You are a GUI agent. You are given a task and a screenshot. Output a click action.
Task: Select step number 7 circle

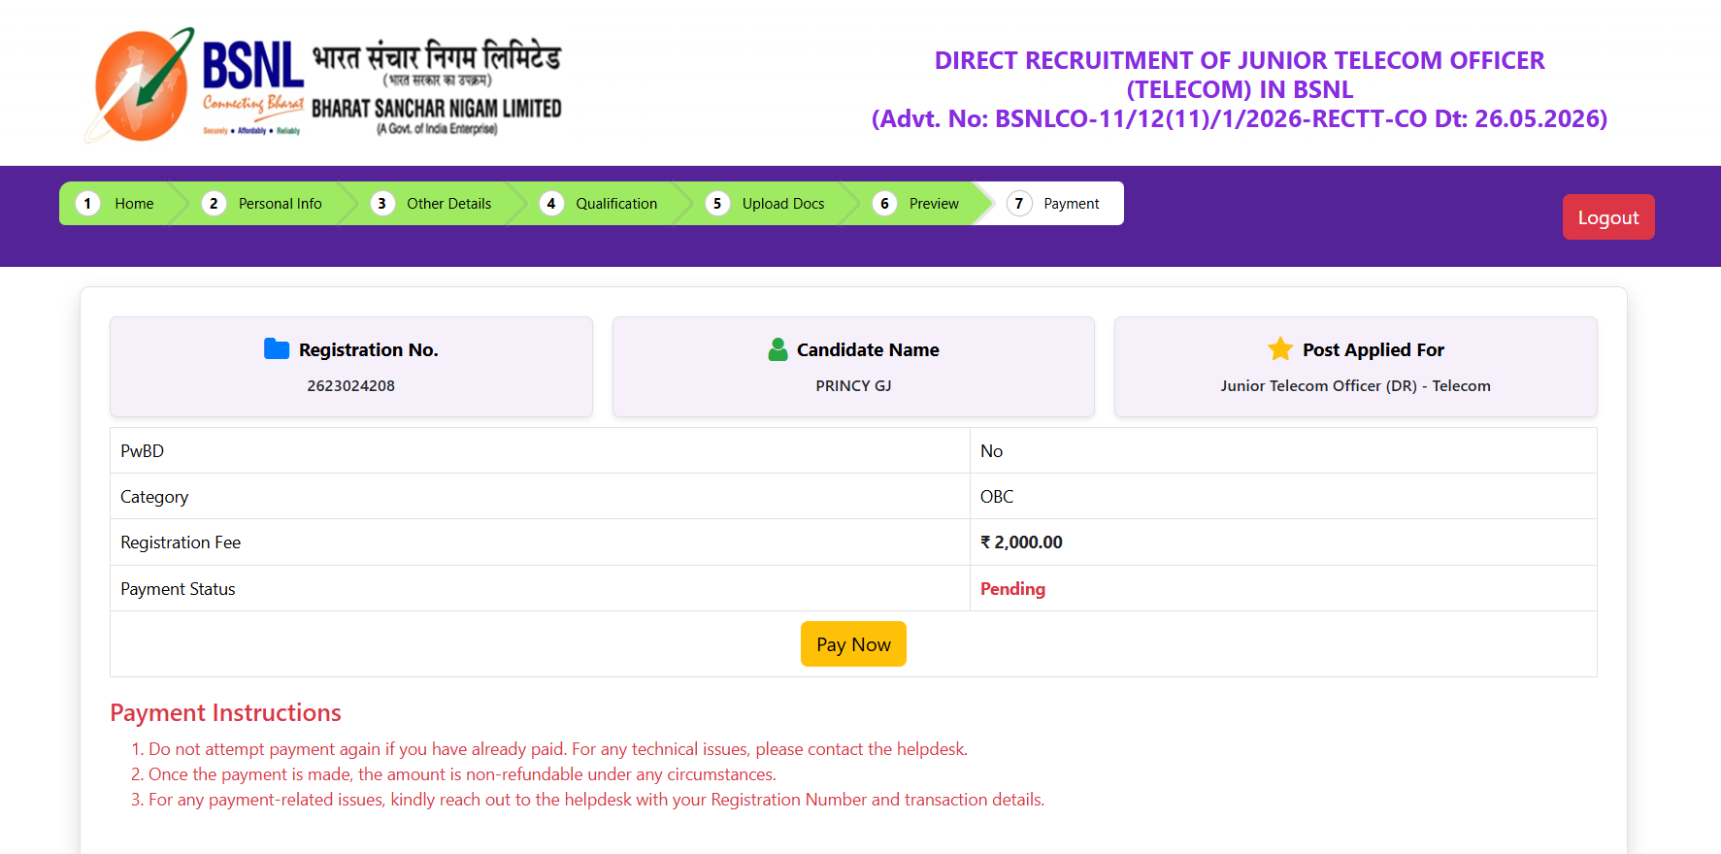tap(1019, 204)
